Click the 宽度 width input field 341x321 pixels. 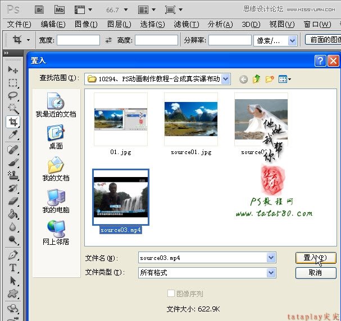pos(78,40)
